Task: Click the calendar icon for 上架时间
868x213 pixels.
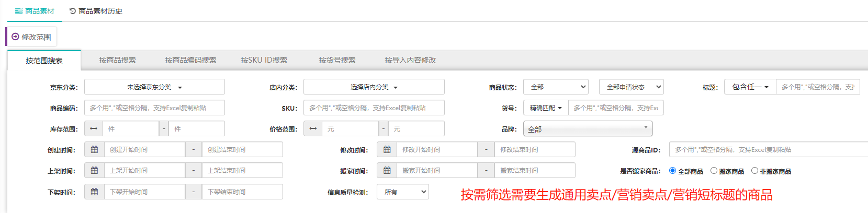Action: point(94,171)
